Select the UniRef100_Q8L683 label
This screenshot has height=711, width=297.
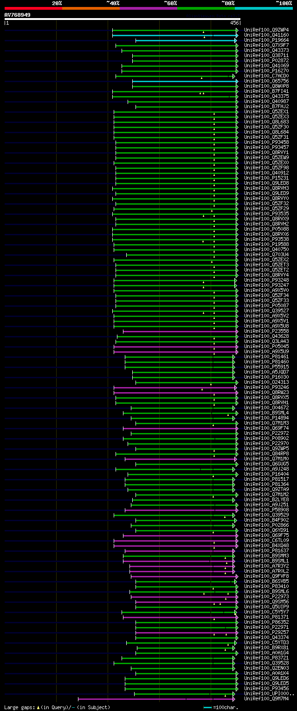click(x=266, y=122)
